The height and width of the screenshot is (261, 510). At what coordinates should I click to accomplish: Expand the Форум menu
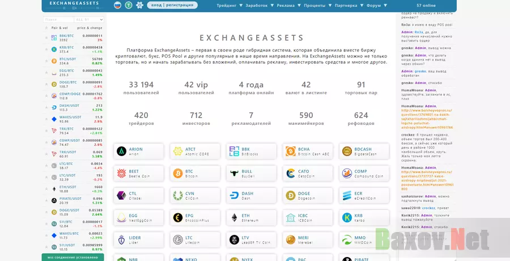[x=377, y=6]
